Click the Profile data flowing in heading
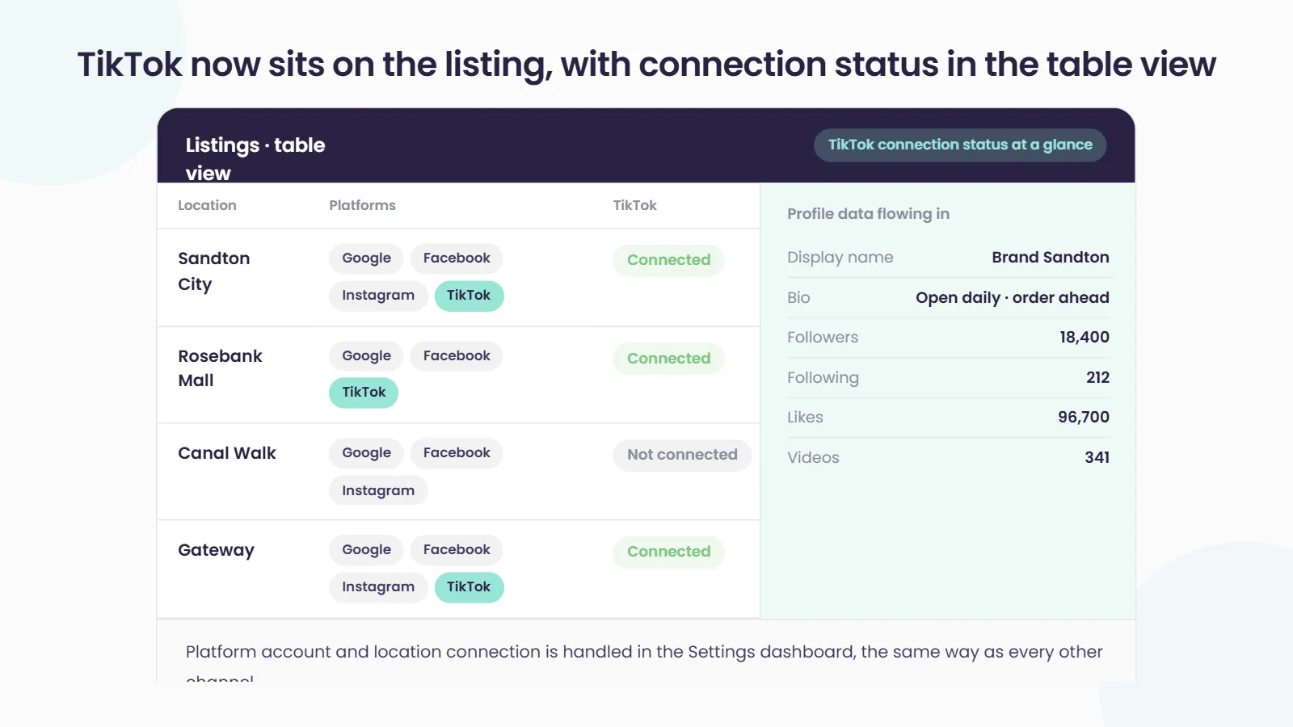Screen dimensions: 1293x727 pyautogui.click(x=868, y=214)
